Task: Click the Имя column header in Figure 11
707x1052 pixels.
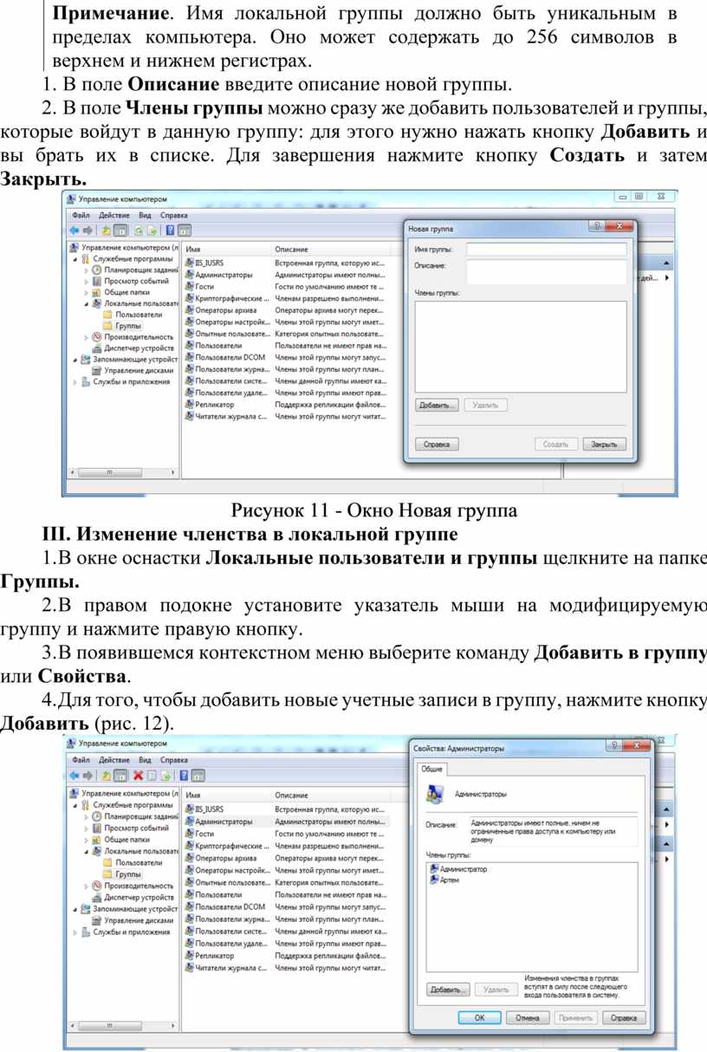Action: pos(227,249)
